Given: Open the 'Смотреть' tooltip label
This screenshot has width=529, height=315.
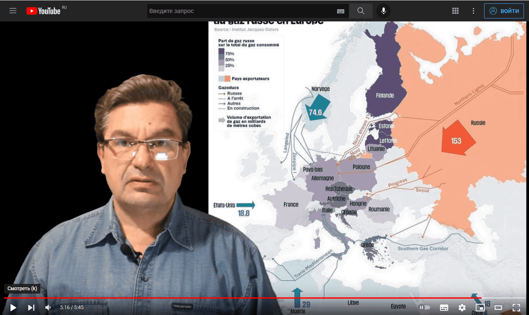Looking at the screenshot, I should point(21,289).
